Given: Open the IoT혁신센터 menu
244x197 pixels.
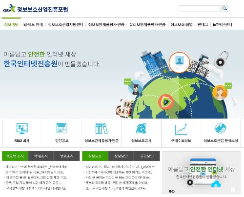Looking at the screenshot, I should point(223,24).
